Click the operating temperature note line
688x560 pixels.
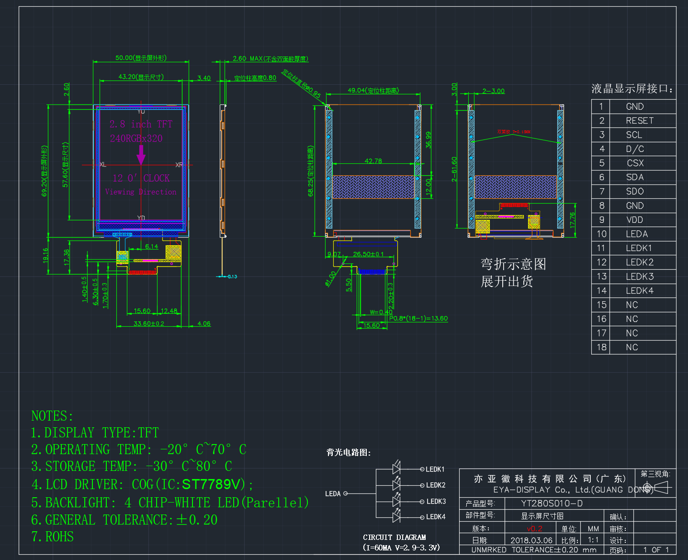[x=139, y=449]
